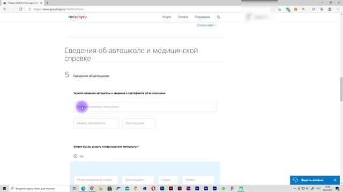This screenshot has height=192, width=343.
Task: Go back with the browser back arrow
Action: 5,9
